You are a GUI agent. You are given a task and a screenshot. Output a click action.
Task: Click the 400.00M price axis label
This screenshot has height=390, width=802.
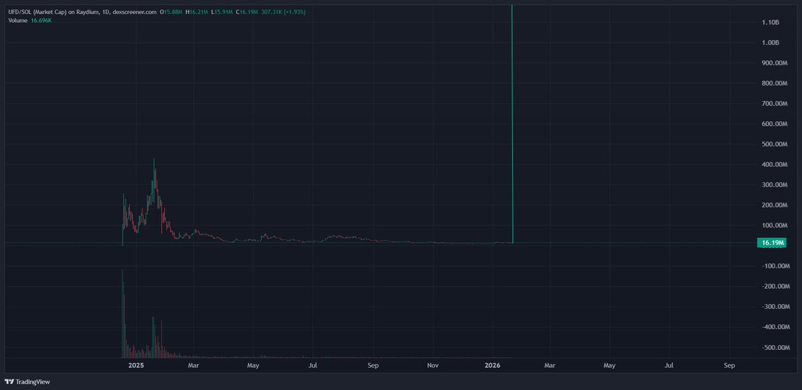pyautogui.click(x=775, y=165)
